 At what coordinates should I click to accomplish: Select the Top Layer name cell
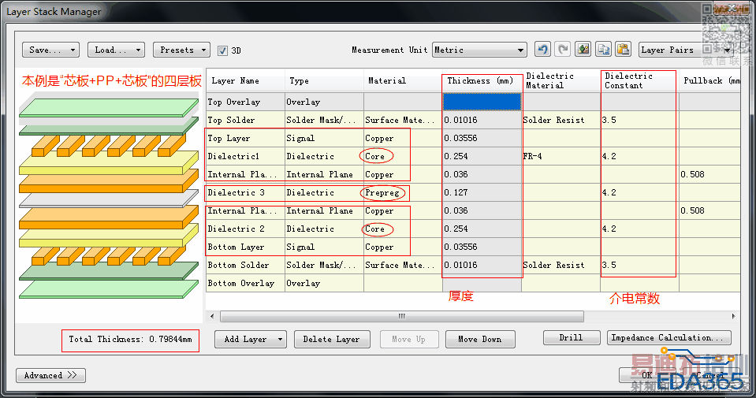point(245,138)
